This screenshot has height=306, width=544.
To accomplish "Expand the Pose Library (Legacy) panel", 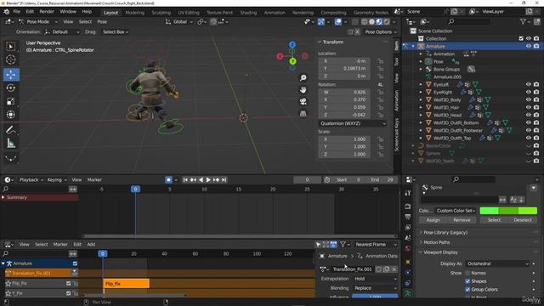I will point(445,232).
